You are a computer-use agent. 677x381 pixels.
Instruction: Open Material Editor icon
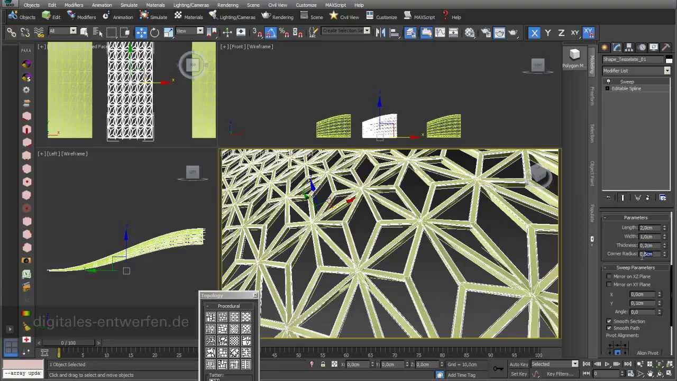[470, 33]
